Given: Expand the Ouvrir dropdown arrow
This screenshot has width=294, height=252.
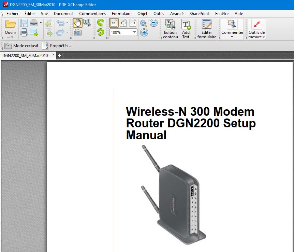Looking at the screenshot, I should tap(12, 37).
